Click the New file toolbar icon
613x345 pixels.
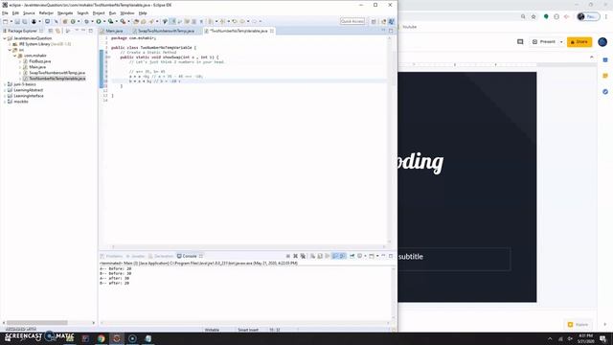tap(5, 21)
